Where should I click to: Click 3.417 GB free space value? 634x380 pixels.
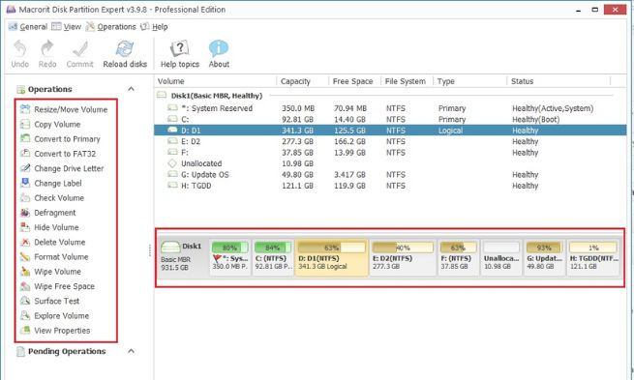coord(349,174)
